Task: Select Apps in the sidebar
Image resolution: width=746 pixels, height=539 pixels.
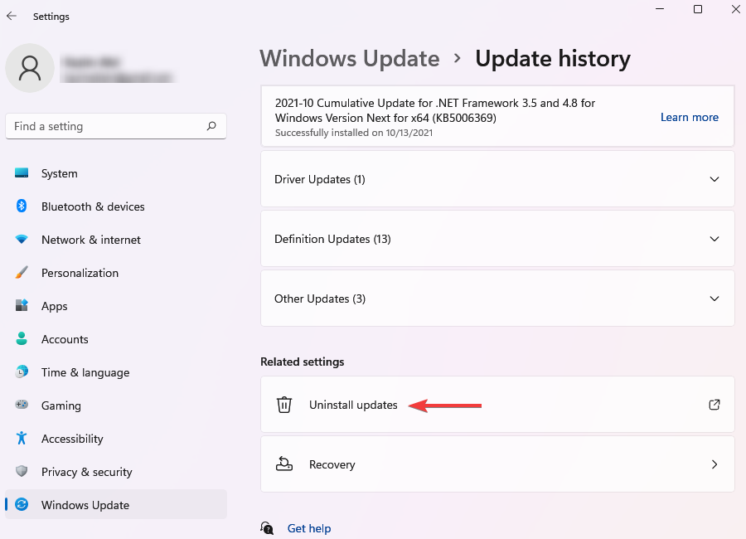Action: (115, 306)
